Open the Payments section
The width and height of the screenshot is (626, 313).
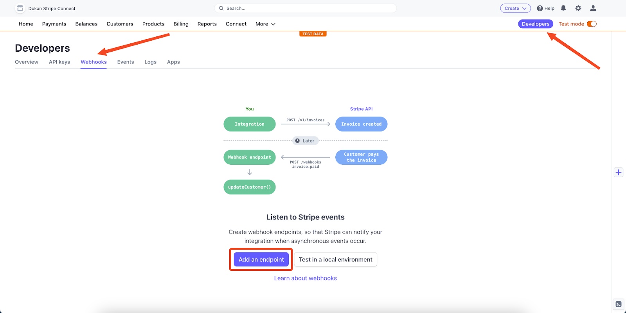54,24
